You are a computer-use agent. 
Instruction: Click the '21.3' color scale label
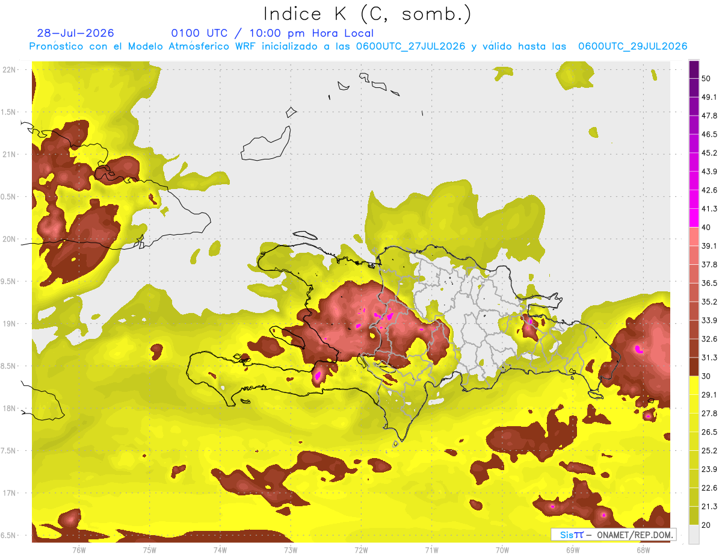coord(709,507)
